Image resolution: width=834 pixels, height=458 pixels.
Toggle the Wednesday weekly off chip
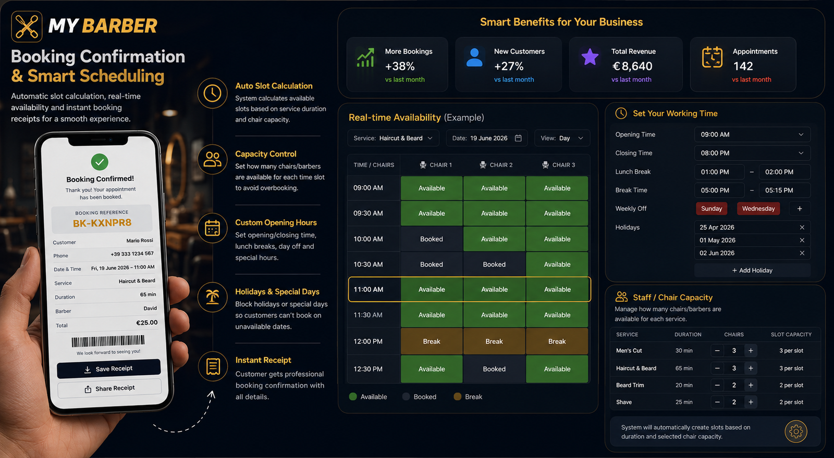click(758, 209)
